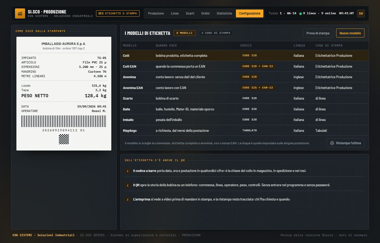The image size is (380, 243).
Task: Open the Scarti tab
Action: pyautogui.click(x=190, y=13)
